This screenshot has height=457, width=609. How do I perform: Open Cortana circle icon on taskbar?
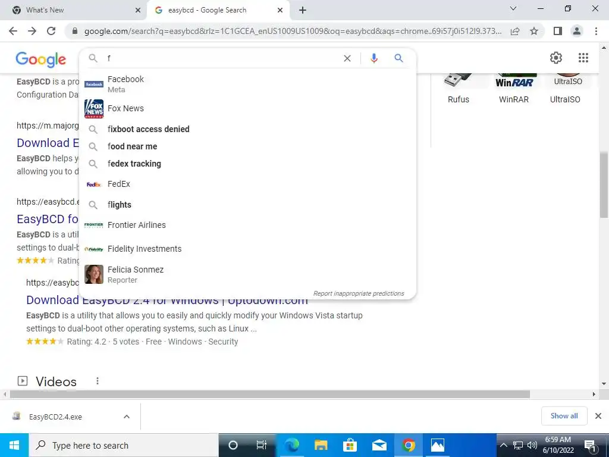[x=233, y=445]
